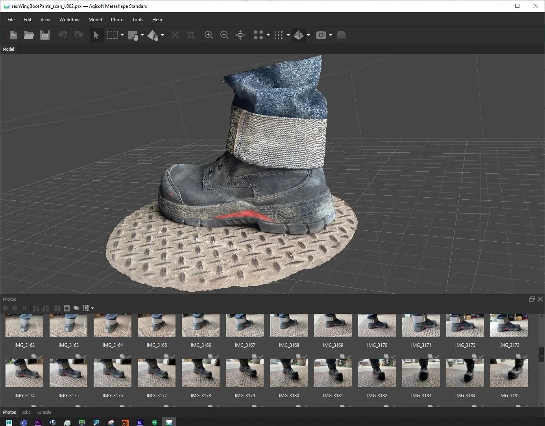Click the Photos panel vertical scrollbar

[541, 354]
